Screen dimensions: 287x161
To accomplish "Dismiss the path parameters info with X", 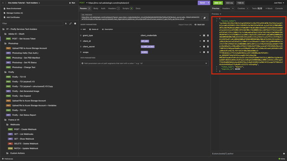I will [206, 63].
